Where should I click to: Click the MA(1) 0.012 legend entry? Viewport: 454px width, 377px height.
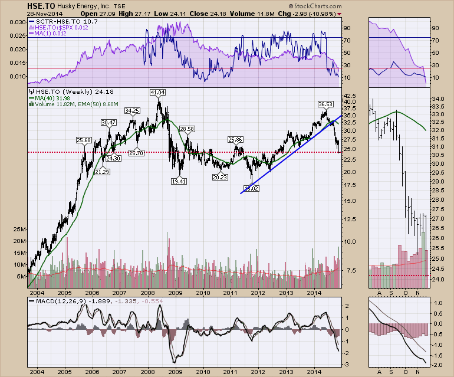[50, 33]
